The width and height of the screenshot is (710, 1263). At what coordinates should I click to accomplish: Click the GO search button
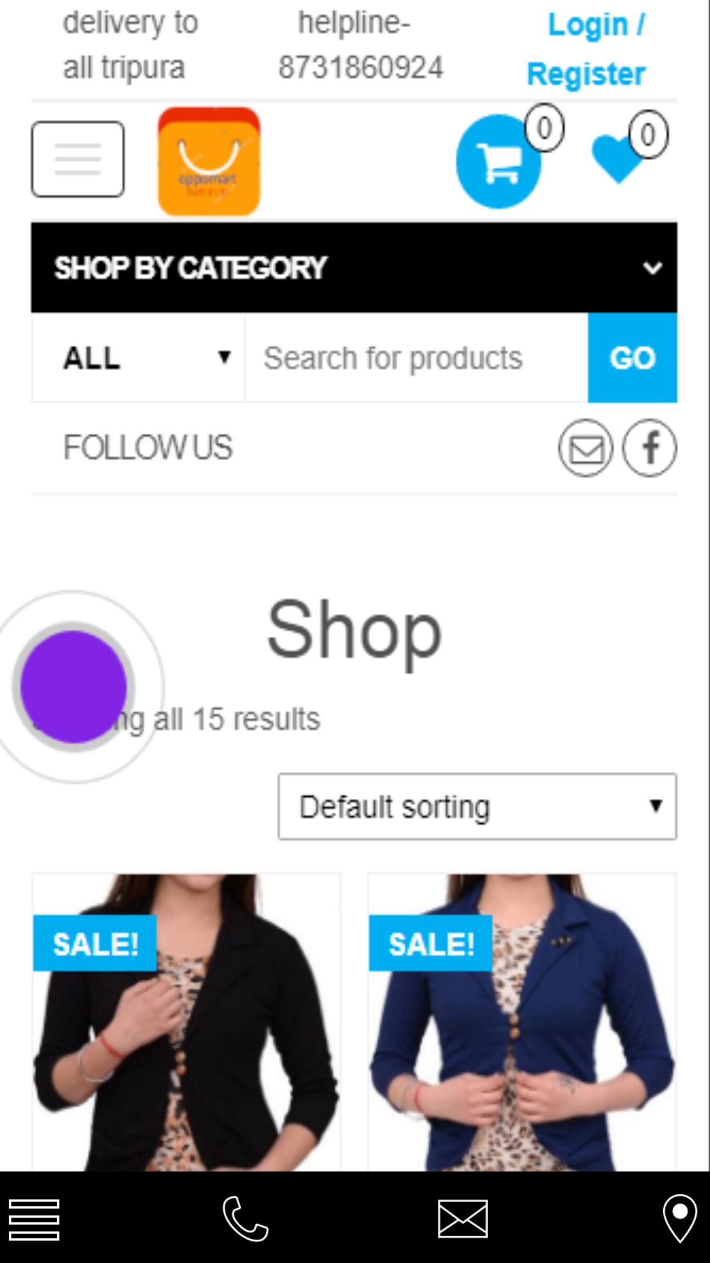pos(632,358)
